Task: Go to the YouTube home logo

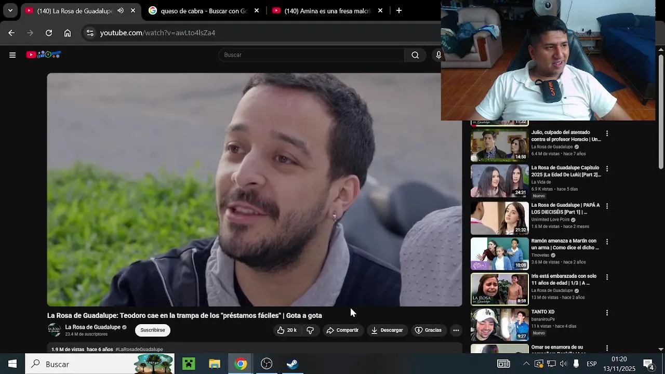Action: pos(44,55)
